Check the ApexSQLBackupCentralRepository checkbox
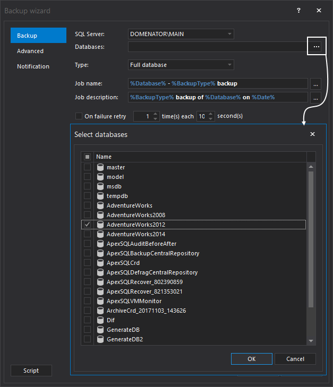Viewport: 333px width, 387px height. [x=87, y=253]
